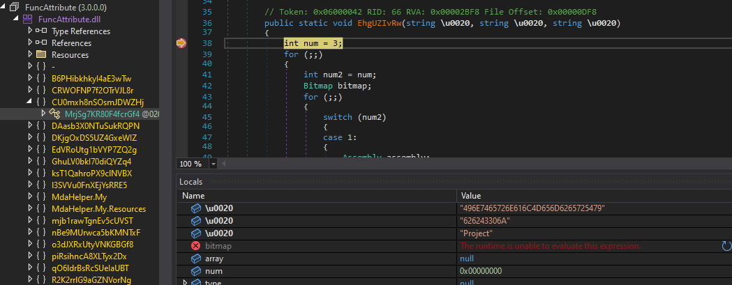The image size is (732, 285).
Task: Click the Resources folder icon
Action: point(41,54)
